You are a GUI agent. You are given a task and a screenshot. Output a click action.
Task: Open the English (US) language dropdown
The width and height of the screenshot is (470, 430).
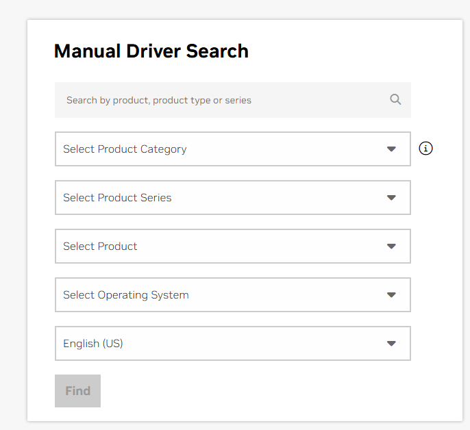232,344
